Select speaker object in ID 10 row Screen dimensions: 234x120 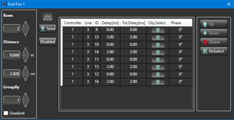coord(158,45)
